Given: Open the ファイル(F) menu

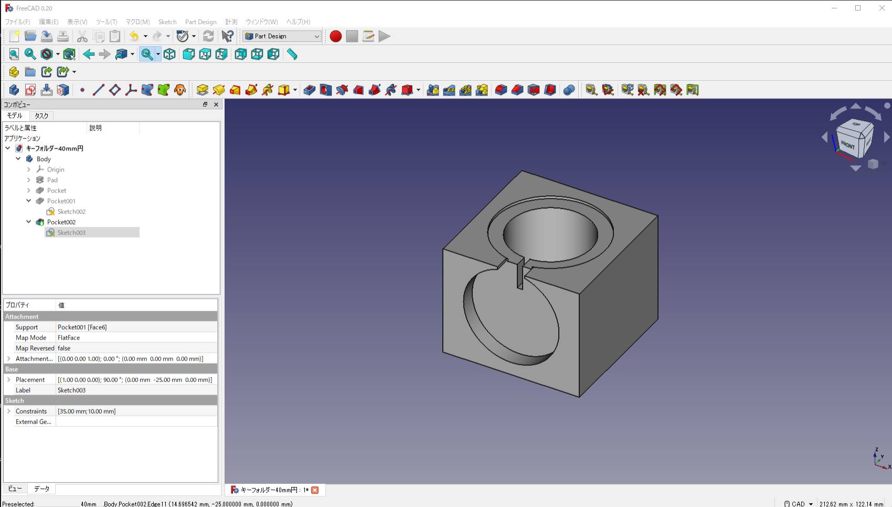Looking at the screenshot, I should (18, 22).
